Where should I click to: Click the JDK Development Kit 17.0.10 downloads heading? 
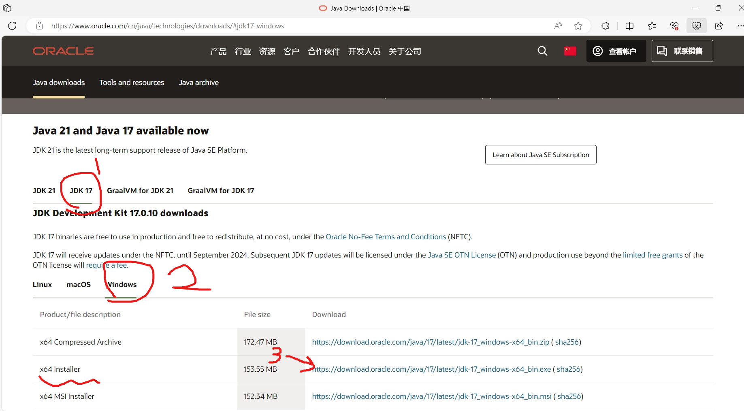coord(120,213)
